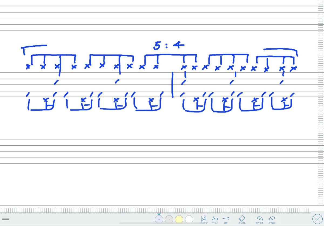Select the eraser (消しゴム) tool
The width and height of the screenshot is (324, 226).
(242, 220)
